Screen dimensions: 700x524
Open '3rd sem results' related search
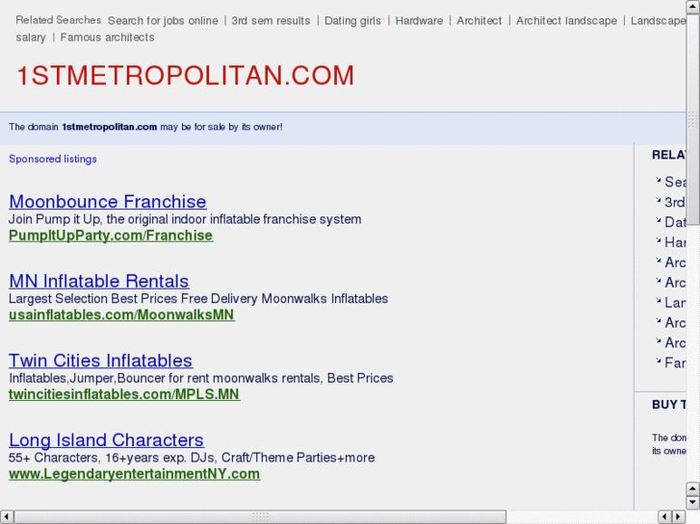tap(271, 20)
